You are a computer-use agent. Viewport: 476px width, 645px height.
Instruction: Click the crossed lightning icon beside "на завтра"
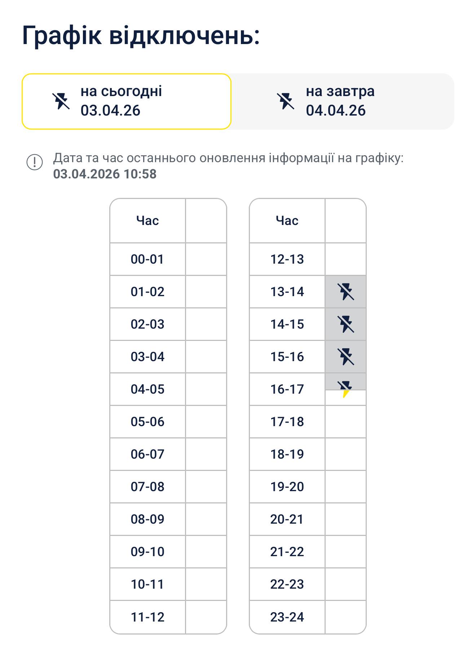point(286,101)
